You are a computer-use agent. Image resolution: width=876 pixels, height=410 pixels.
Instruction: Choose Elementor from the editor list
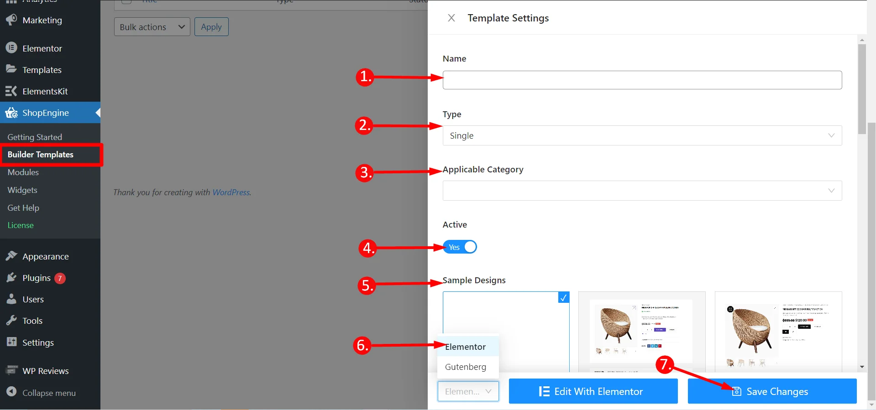(468, 347)
